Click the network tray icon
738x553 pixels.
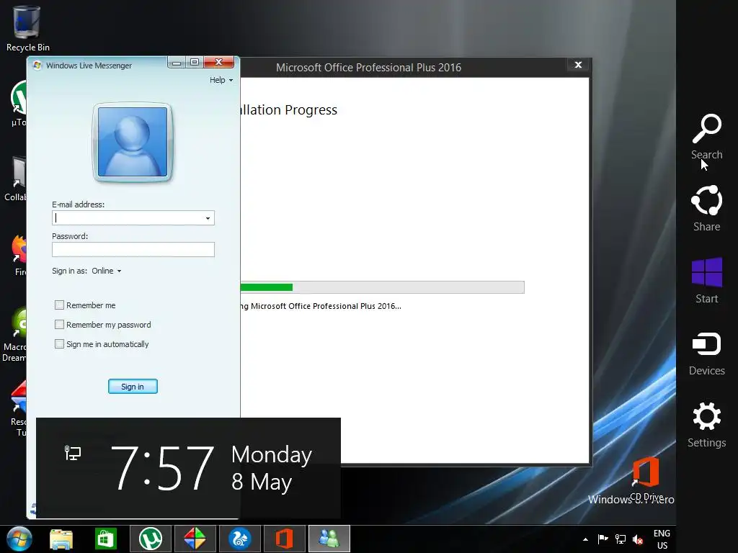coord(621,539)
